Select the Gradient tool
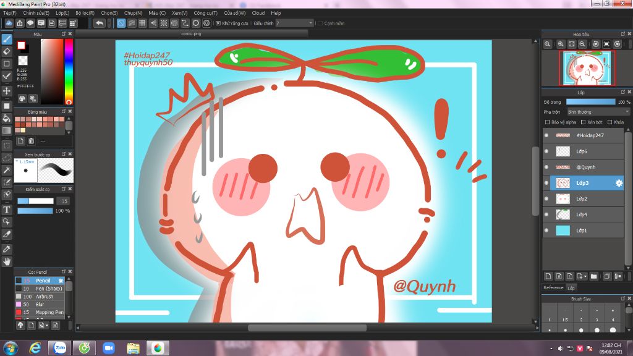Image resolution: width=633 pixels, height=356 pixels. (7, 130)
